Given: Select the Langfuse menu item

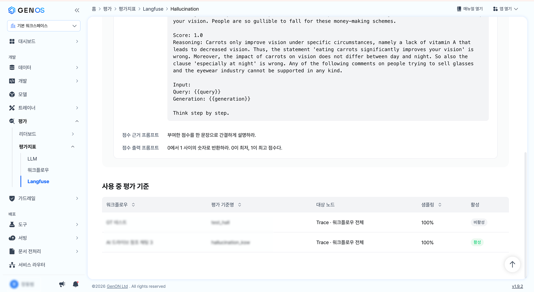Looking at the screenshot, I should [x=38, y=181].
